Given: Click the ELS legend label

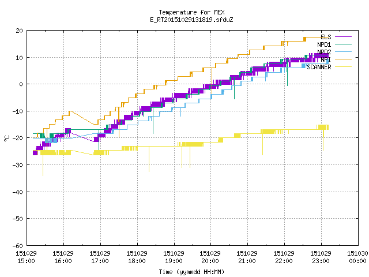Looking at the screenshot, I should pyautogui.click(x=326, y=37).
